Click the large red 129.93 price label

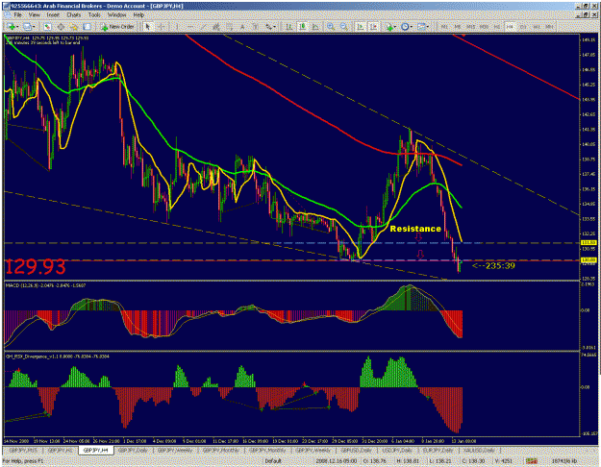(36, 267)
